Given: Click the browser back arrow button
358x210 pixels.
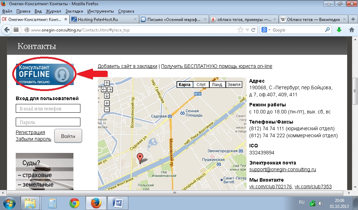Looking at the screenshot, I should click(x=7, y=30).
